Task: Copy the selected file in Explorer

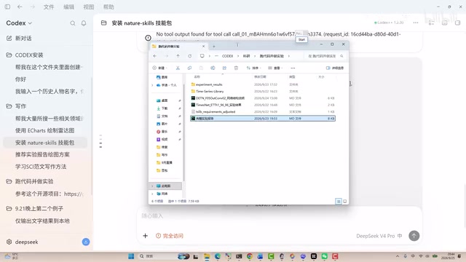Action: 189,68
